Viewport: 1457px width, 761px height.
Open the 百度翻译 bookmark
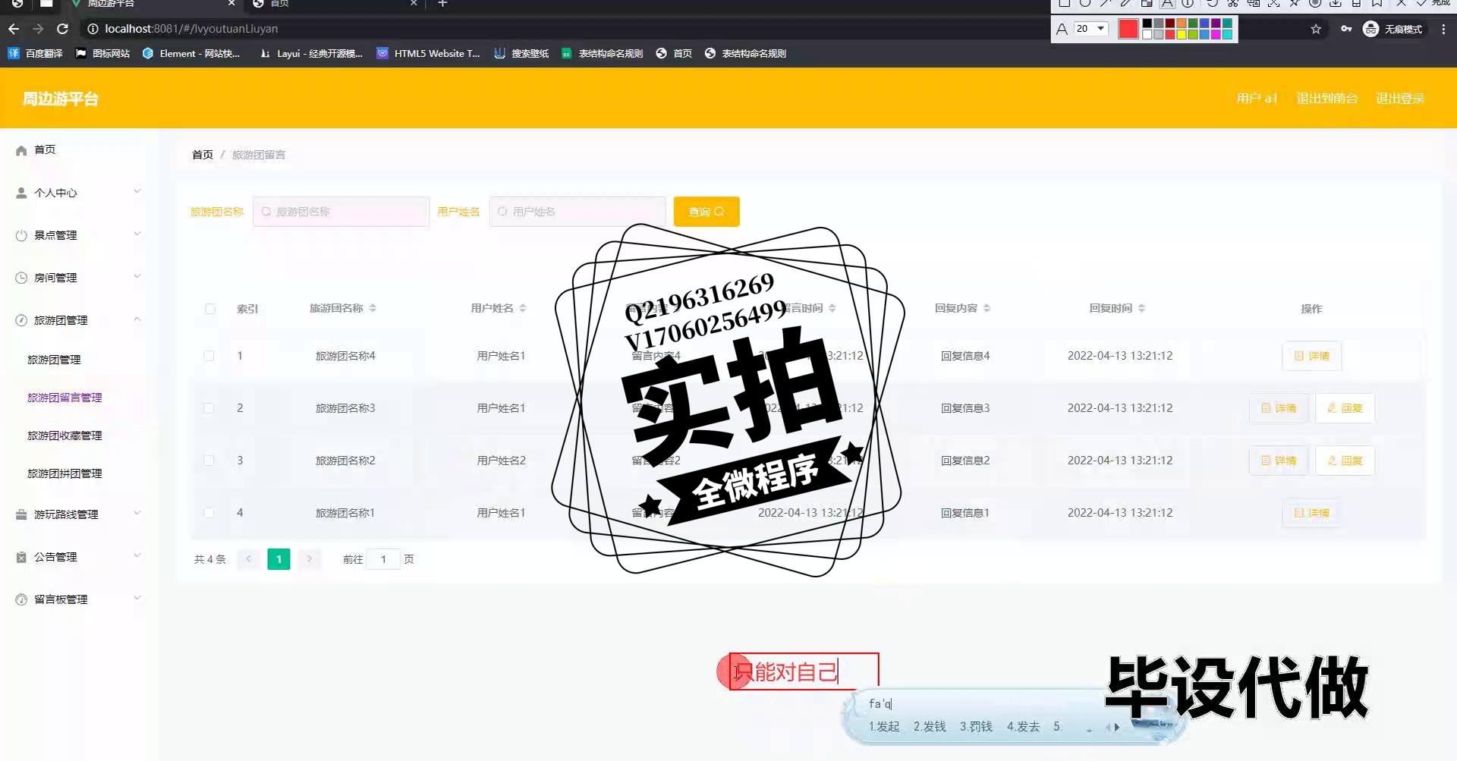coord(35,53)
